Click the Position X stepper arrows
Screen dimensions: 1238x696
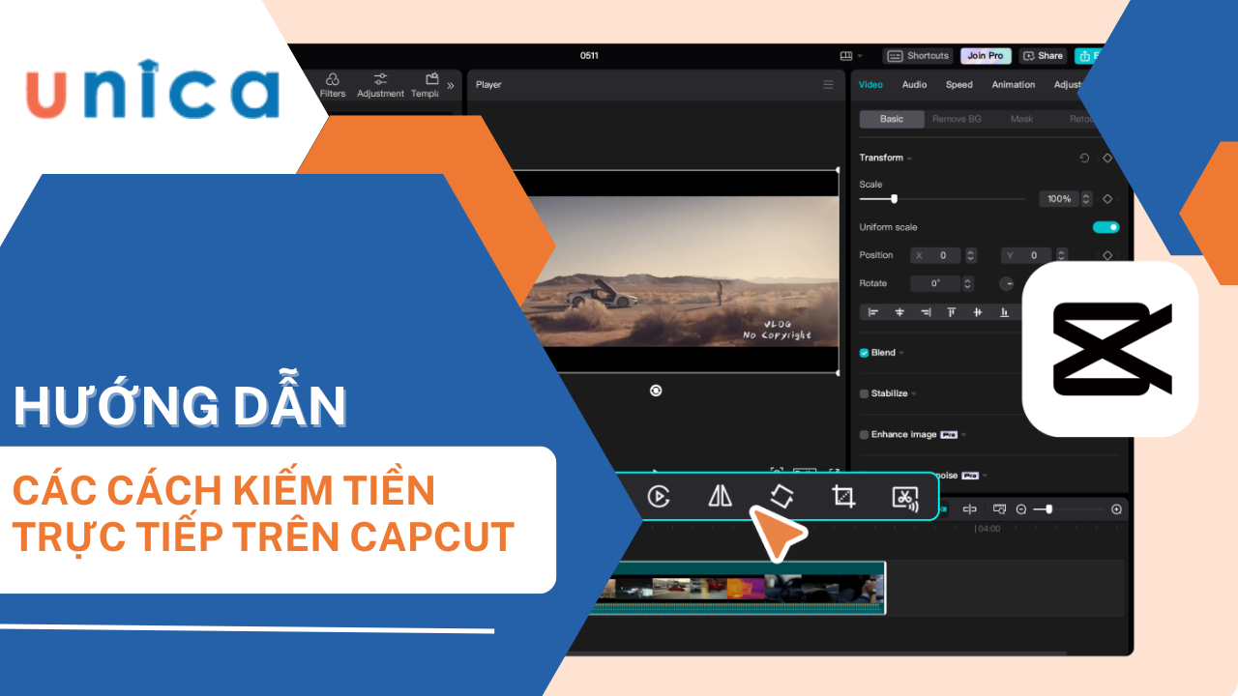pos(970,255)
